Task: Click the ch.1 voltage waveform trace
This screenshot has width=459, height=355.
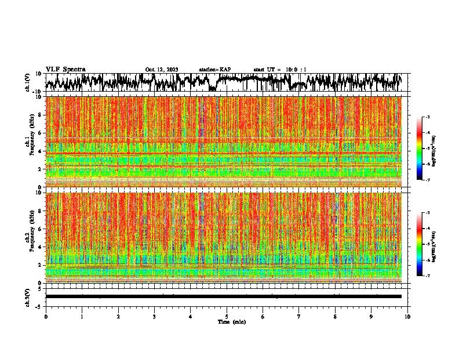Action: (x=224, y=82)
